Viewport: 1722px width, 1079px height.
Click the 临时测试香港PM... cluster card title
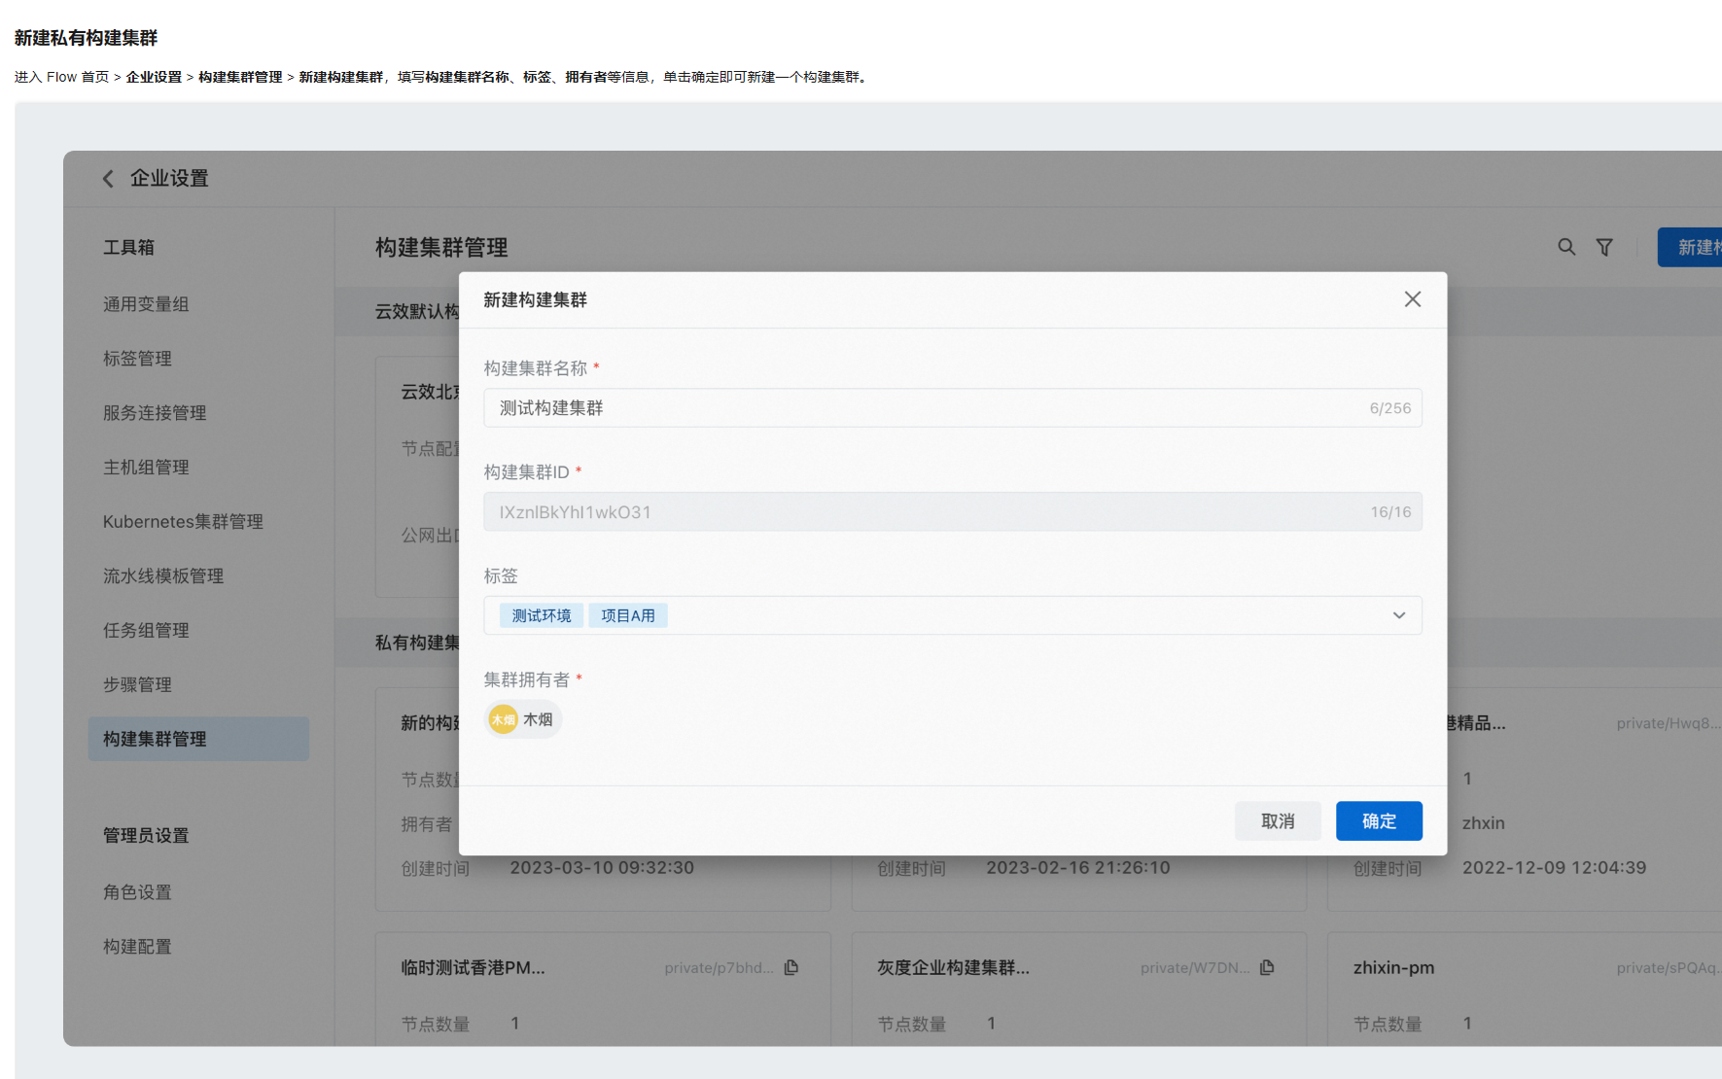[x=473, y=968]
